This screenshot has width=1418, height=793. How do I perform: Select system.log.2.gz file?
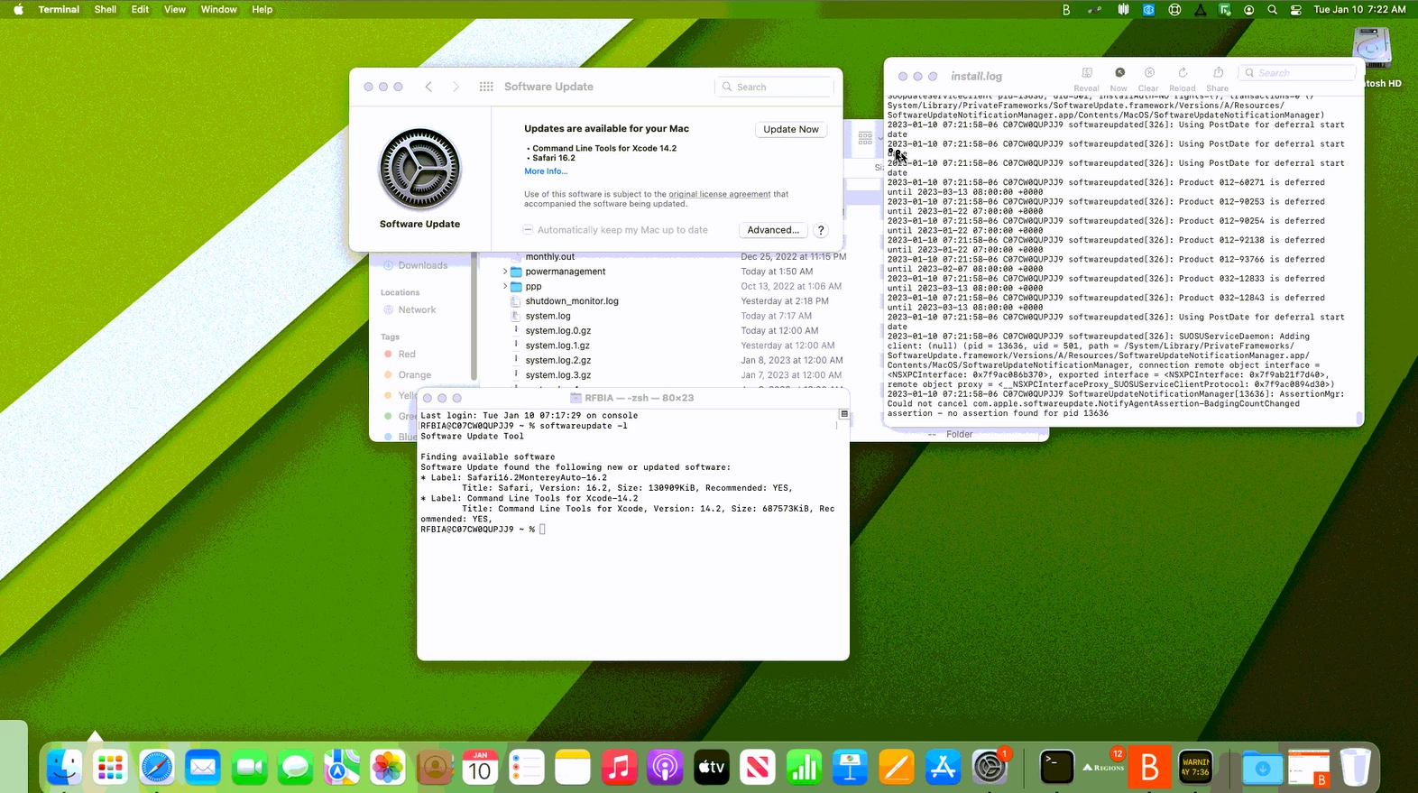point(558,360)
